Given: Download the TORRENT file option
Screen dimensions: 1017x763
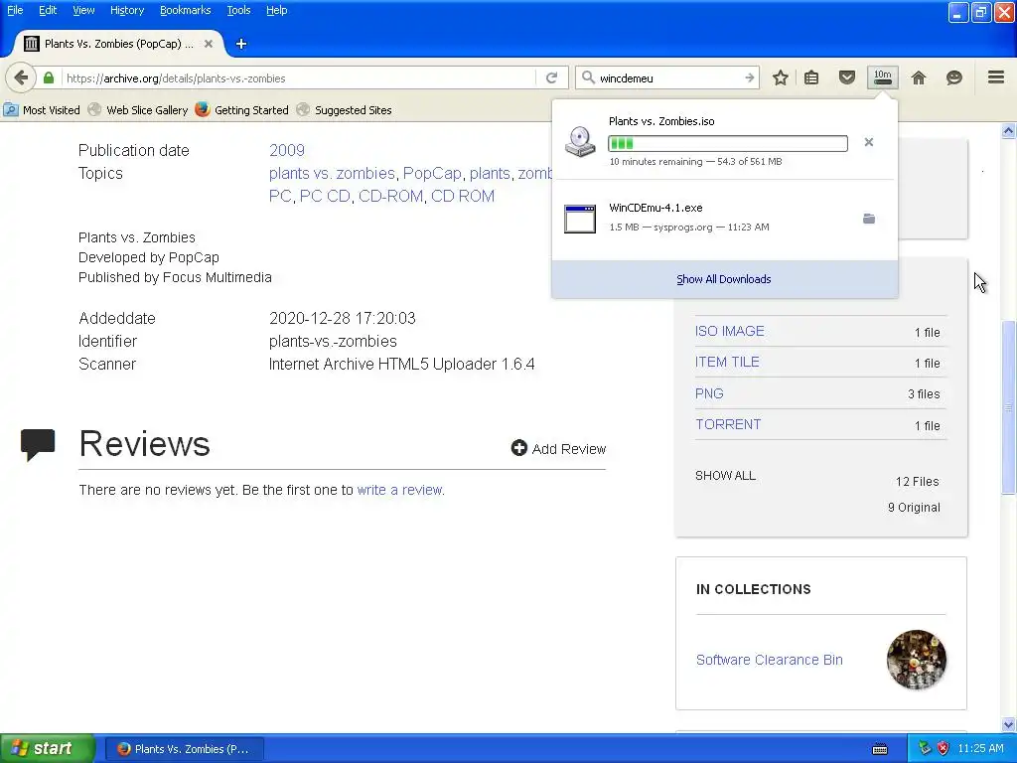Looking at the screenshot, I should point(728,424).
